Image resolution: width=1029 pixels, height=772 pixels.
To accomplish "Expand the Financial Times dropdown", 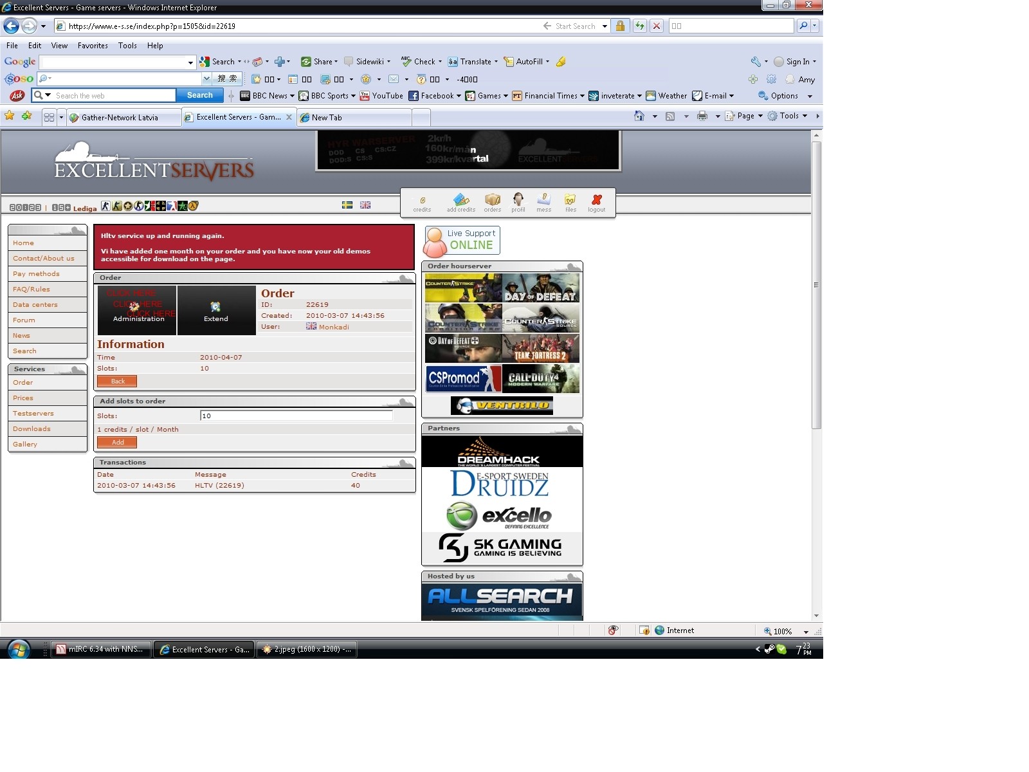I will click(x=582, y=96).
